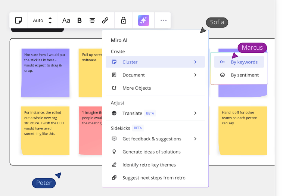
Task: Open the Auto font size selector
Action: click(x=38, y=21)
